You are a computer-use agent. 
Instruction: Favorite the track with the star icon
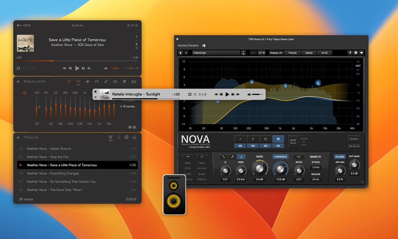tap(136, 40)
